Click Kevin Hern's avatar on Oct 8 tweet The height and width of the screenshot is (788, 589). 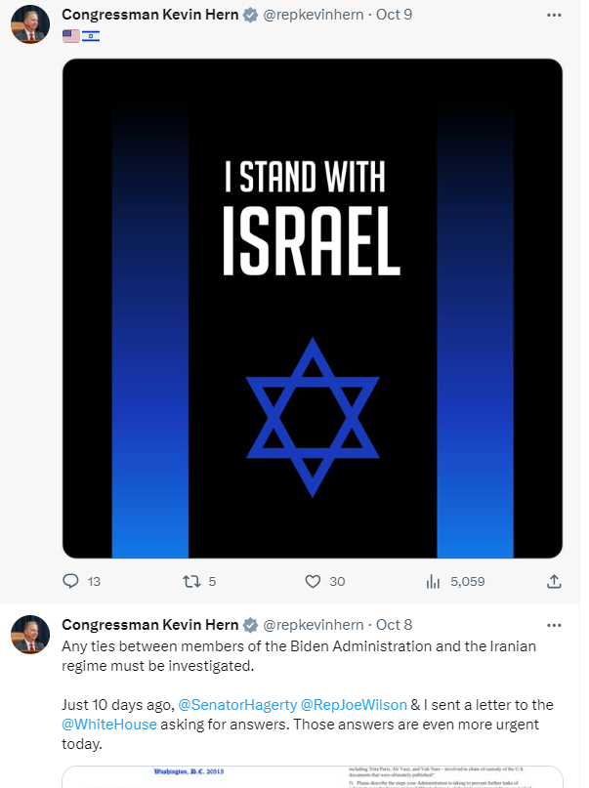[30, 634]
